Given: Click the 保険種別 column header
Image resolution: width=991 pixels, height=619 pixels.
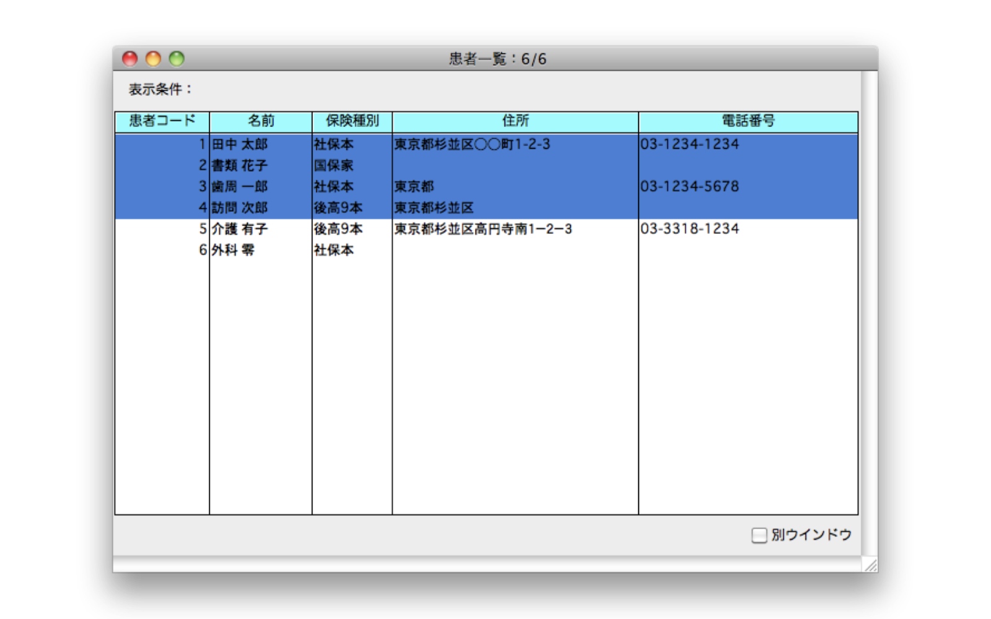Looking at the screenshot, I should (x=352, y=121).
